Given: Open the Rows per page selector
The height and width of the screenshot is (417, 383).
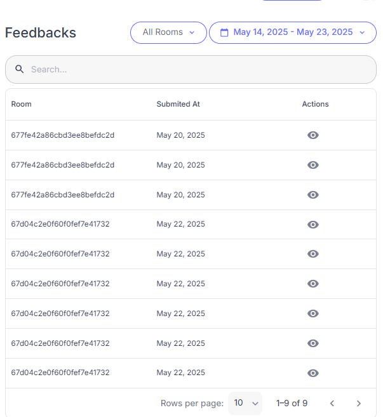Looking at the screenshot, I should 245,403.
